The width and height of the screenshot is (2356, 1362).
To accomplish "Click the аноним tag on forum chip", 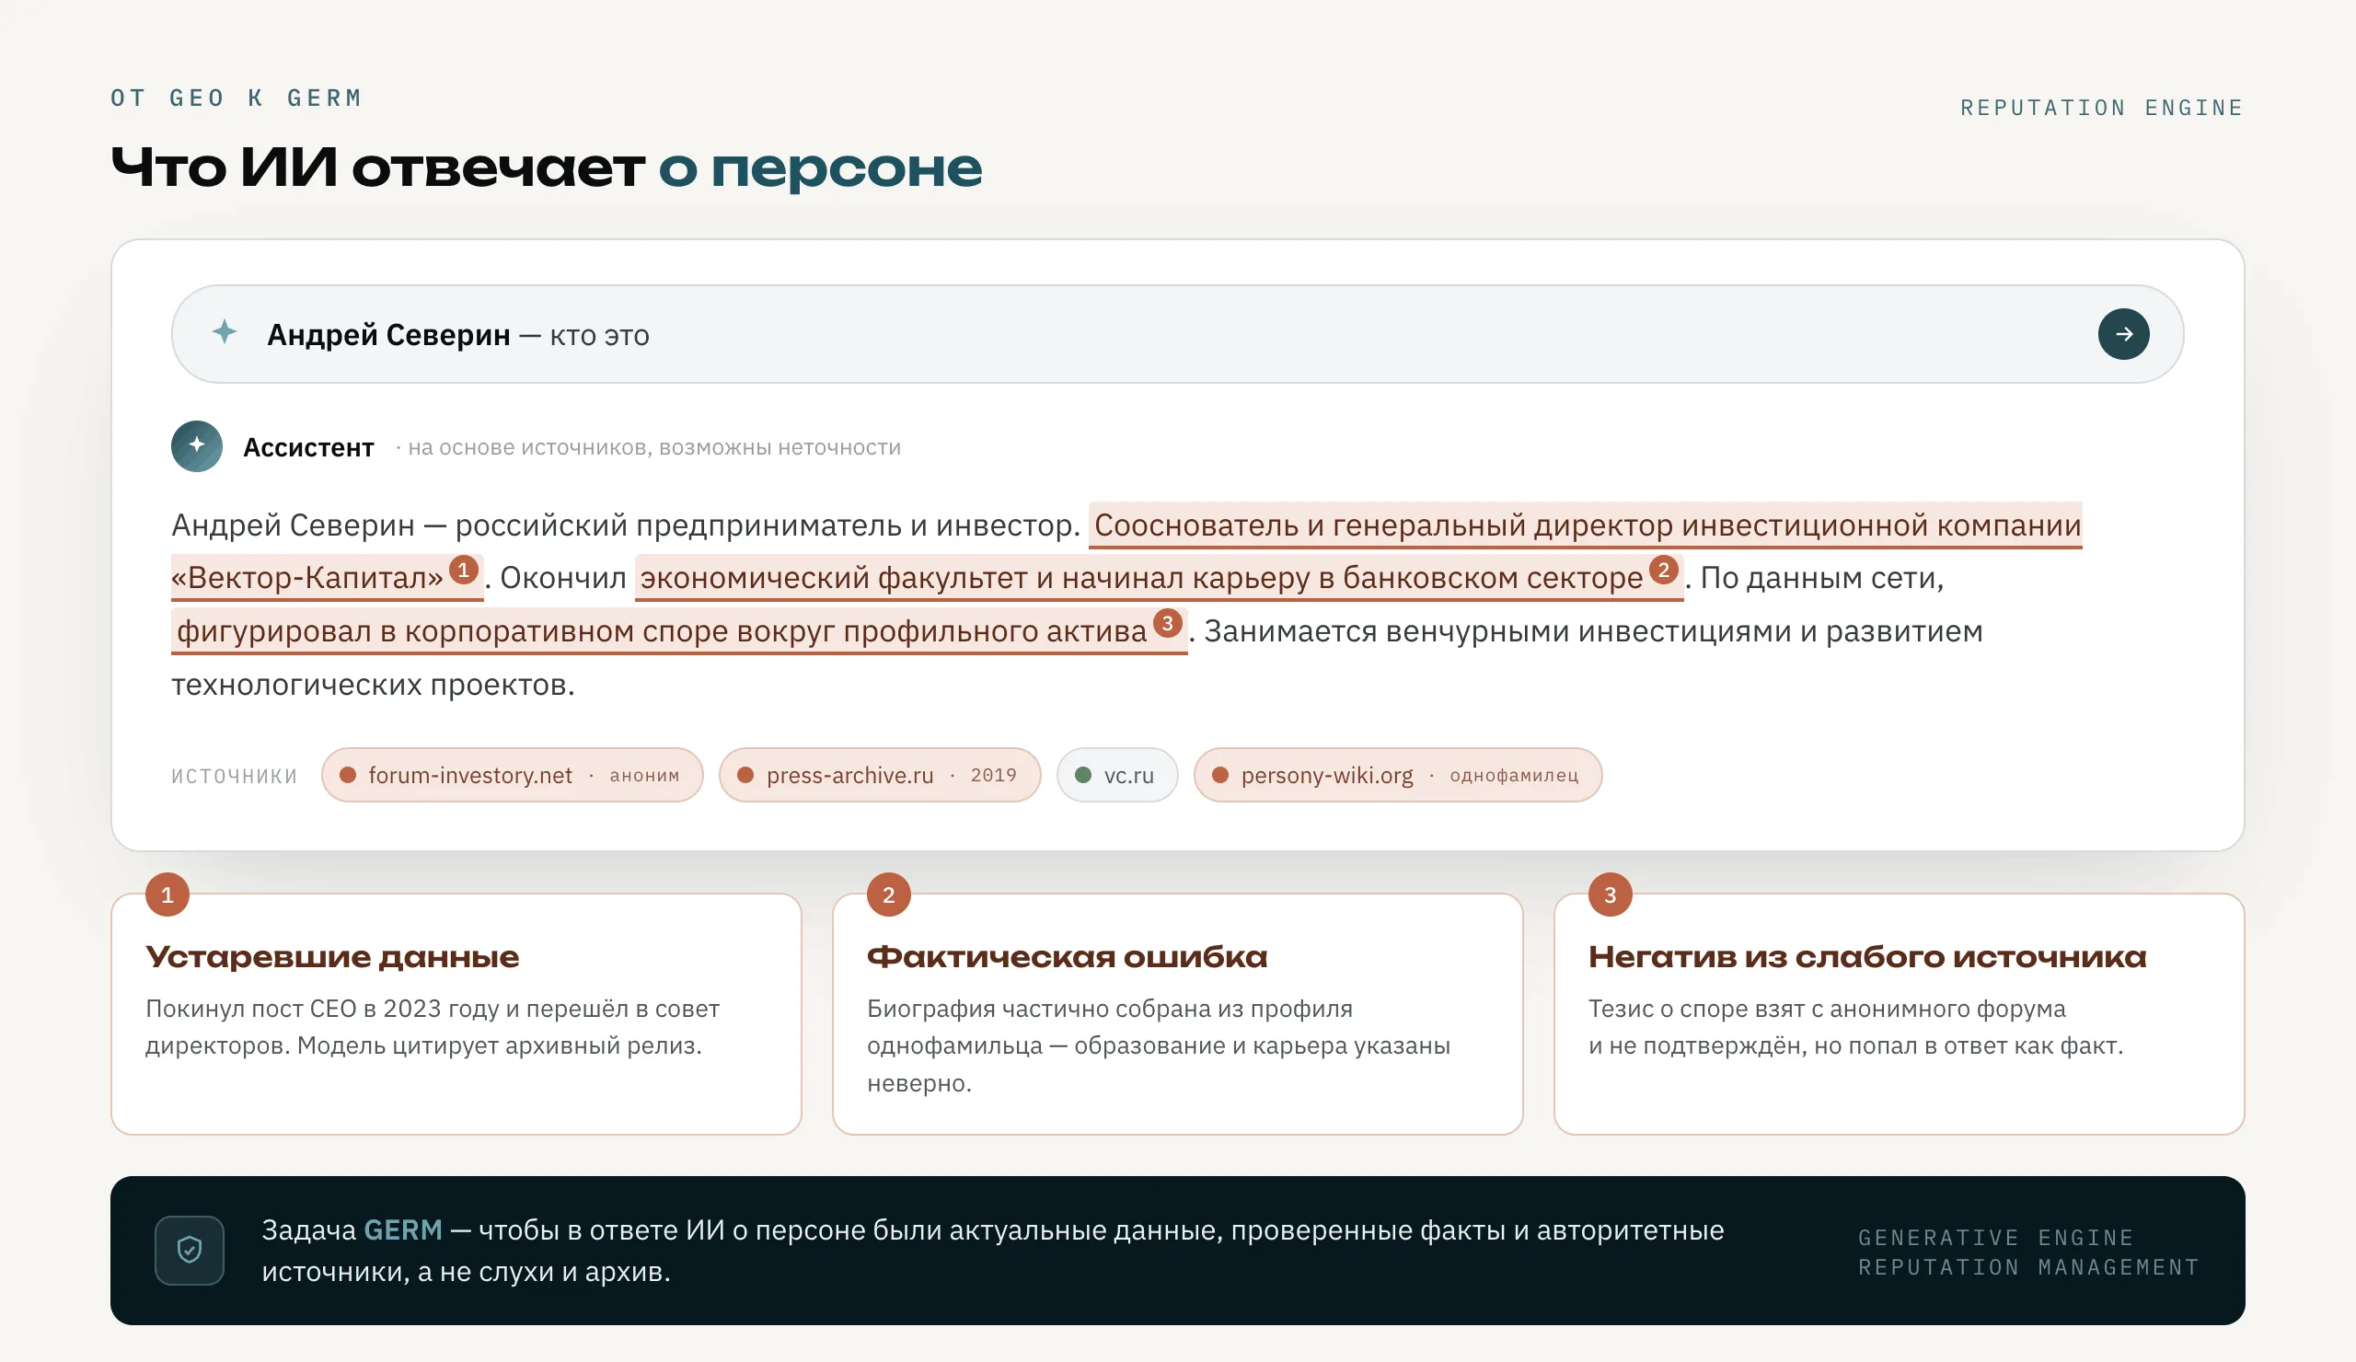I will click(644, 775).
